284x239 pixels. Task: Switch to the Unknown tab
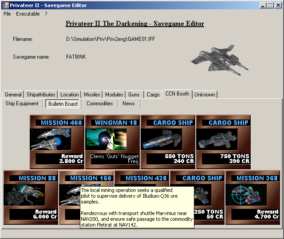tap(205, 95)
